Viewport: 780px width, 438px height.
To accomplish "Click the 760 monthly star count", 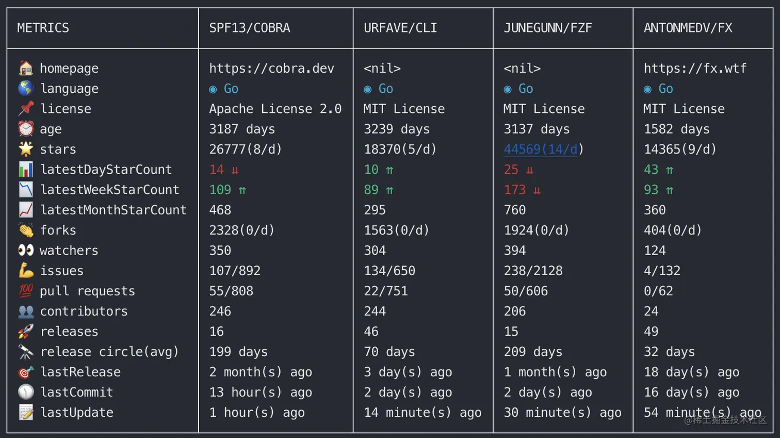I will 515,210.
